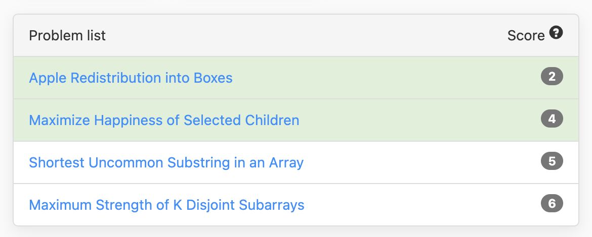The image size is (592, 237).
Task: Click the word Children in second problem
Action: tap(272, 120)
